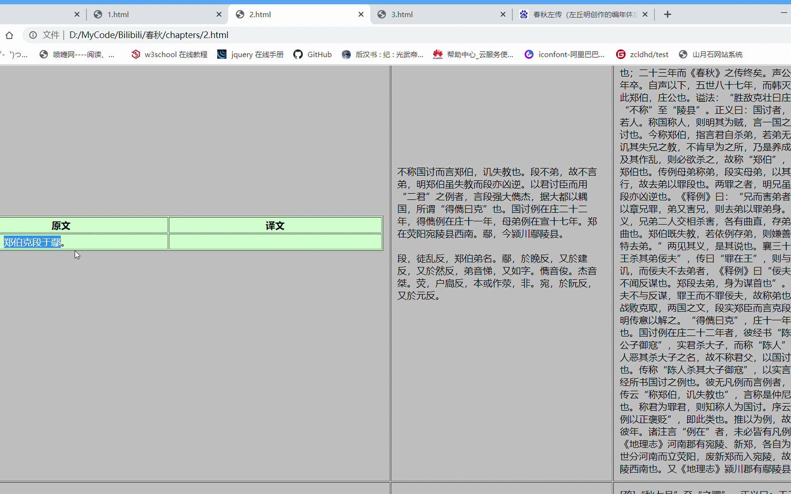Click the GitHub octocat icon
Screen dimensions: 791x494
(x=298, y=55)
